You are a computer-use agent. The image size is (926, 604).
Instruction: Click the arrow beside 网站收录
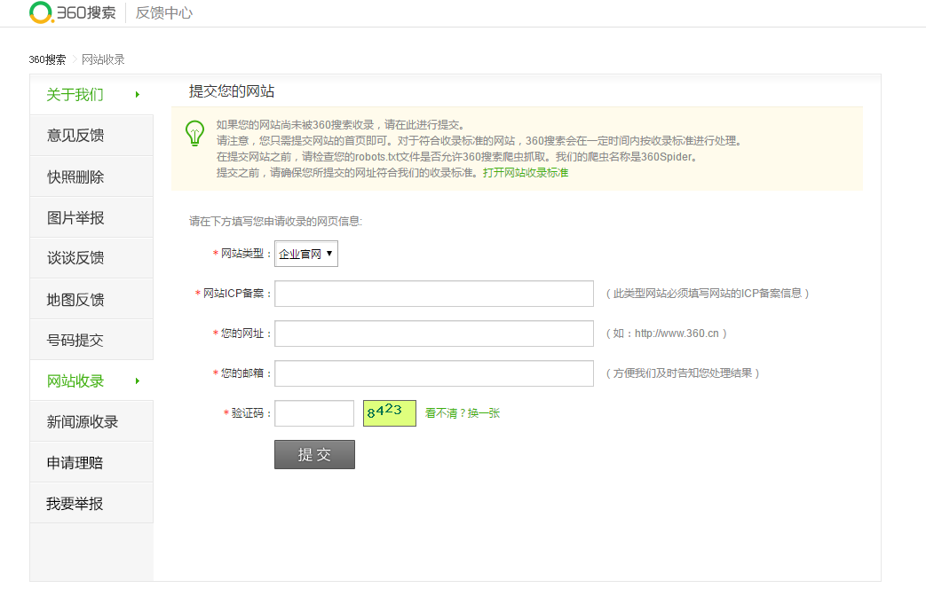[x=138, y=381]
